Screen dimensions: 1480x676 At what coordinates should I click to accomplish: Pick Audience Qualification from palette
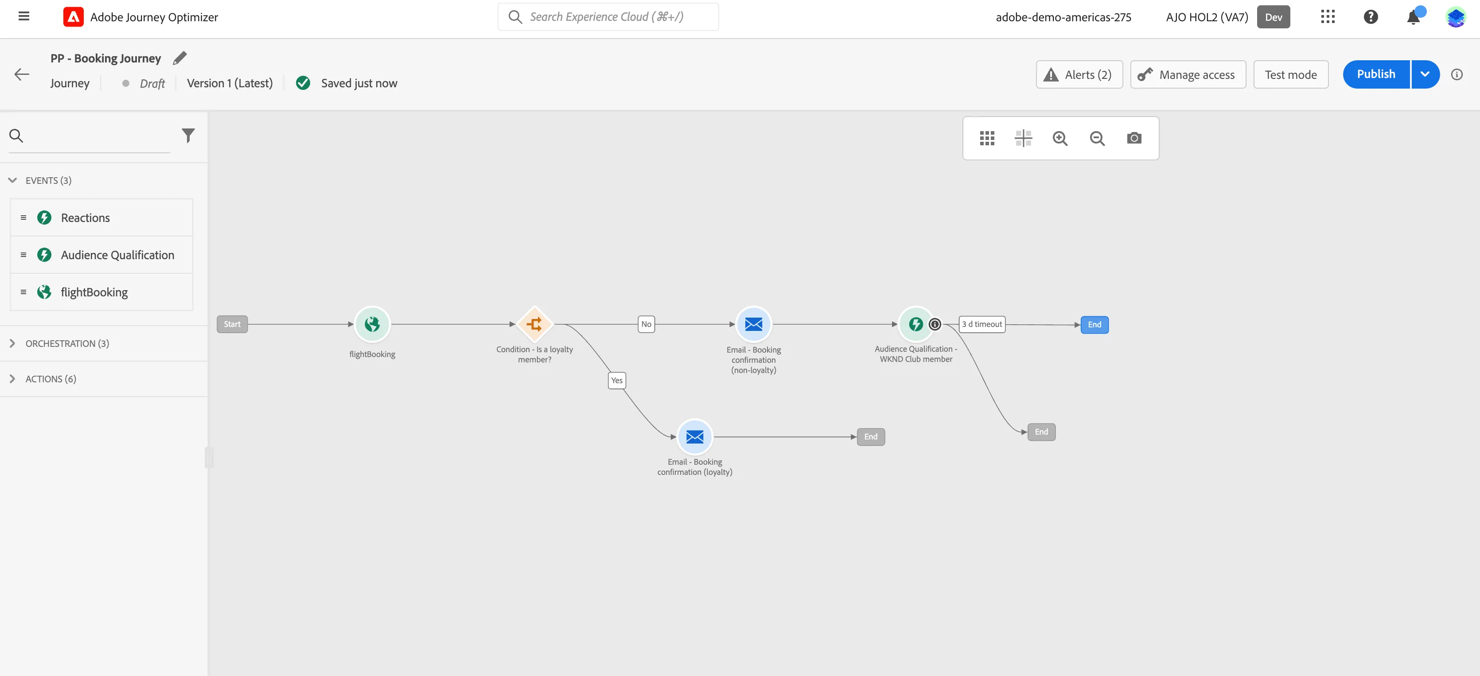pos(101,255)
